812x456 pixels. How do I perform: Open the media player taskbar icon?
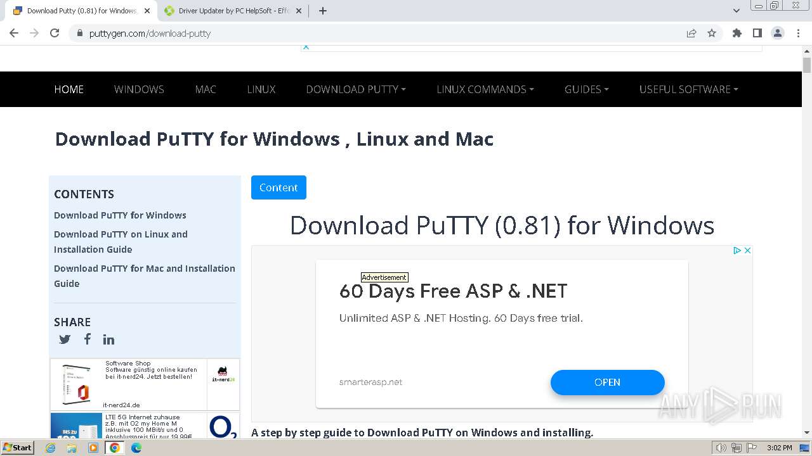tap(93, 448)
